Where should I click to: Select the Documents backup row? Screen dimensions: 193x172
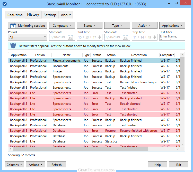point(94,66)
